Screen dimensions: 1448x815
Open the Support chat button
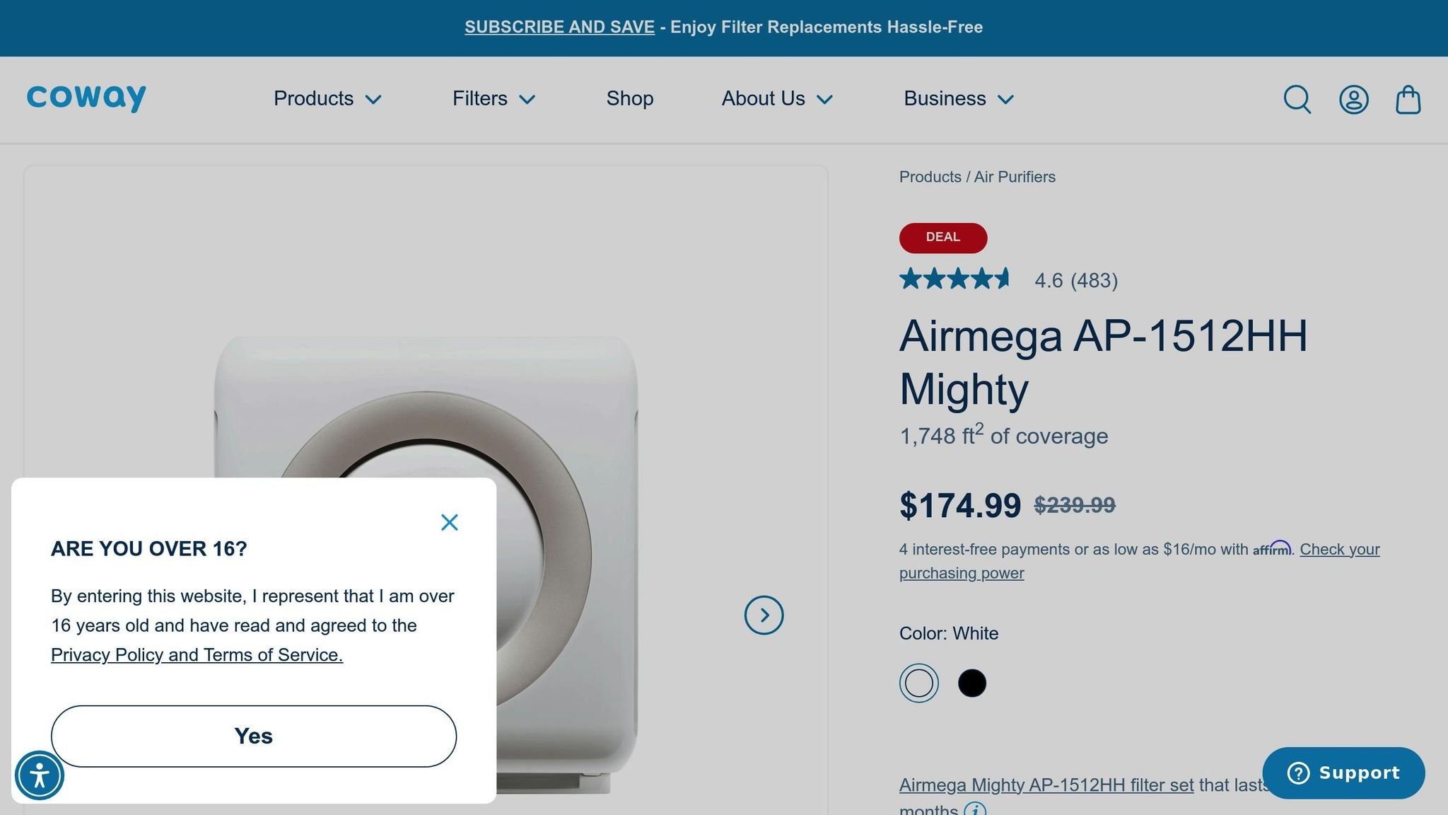click(x=1343, y=773)
